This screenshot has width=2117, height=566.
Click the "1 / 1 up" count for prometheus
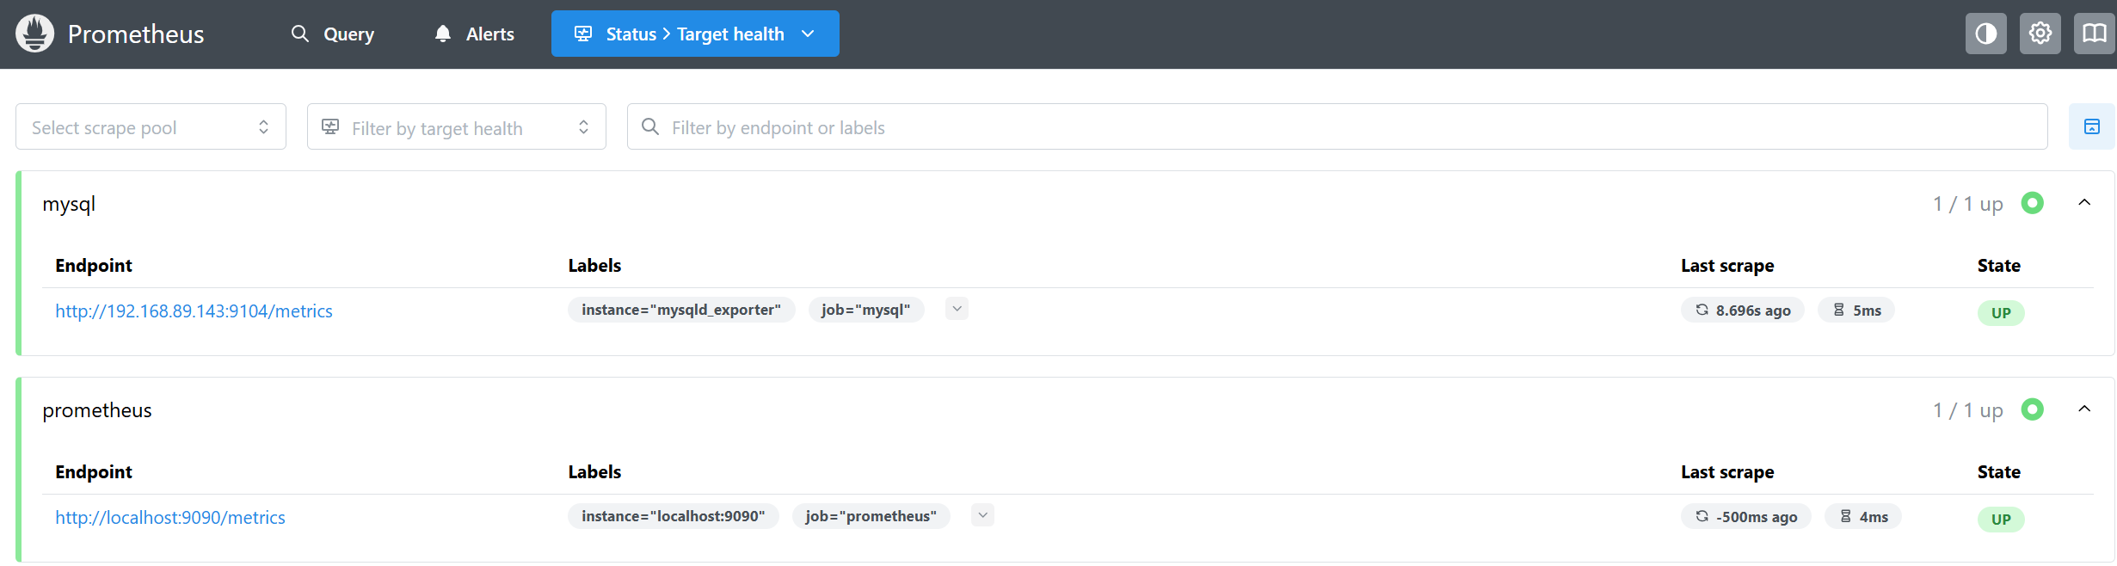1968,410
